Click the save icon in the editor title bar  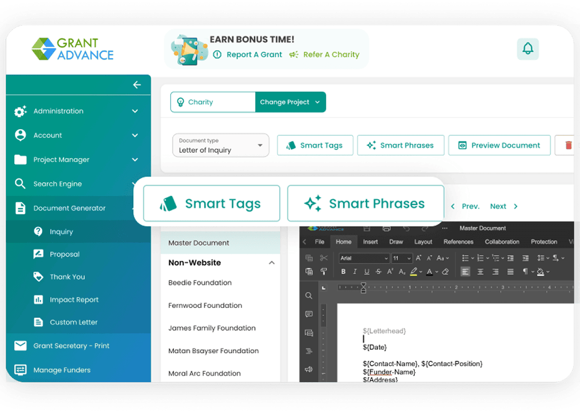point(367,228)
